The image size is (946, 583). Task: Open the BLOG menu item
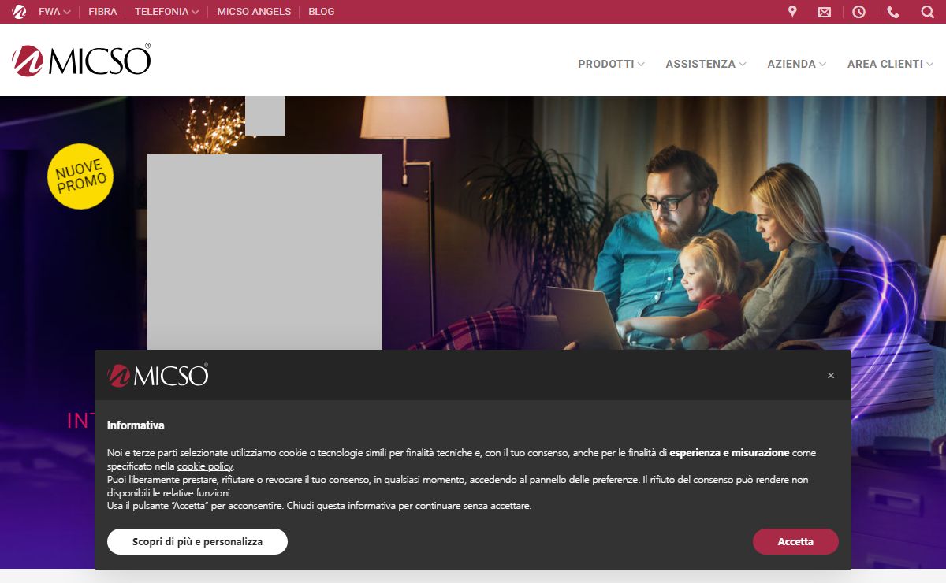pyautogui.click(x=321, y=12)
